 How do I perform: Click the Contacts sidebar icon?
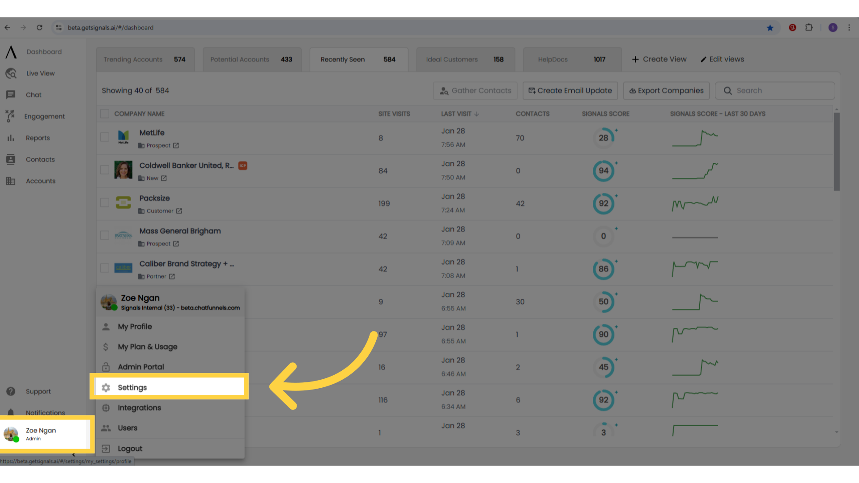click(x=11, y=159)
